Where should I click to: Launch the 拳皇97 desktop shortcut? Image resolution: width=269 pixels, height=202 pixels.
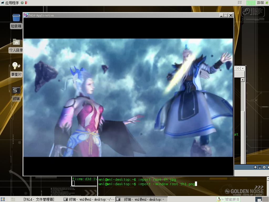(16, 69)
